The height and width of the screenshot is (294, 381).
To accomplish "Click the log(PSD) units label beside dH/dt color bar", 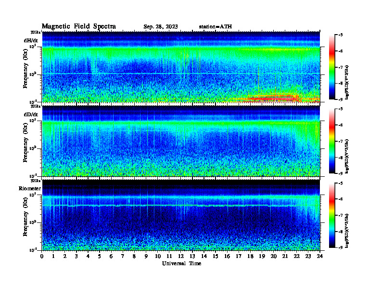I will 347,82.
